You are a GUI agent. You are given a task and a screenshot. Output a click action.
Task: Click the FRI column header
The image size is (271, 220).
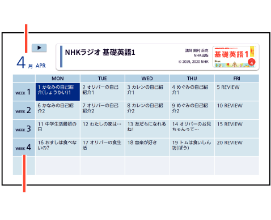click(x=237, y=79)
